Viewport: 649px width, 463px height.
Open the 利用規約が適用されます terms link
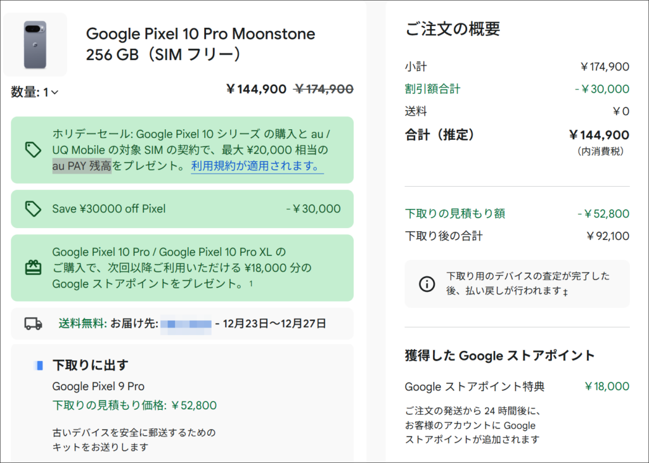coord(257,167)
